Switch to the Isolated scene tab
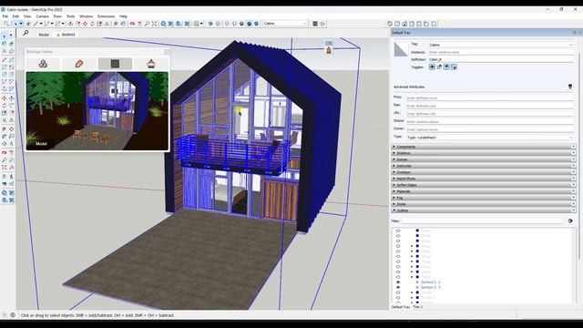Screen dimensions: 583x328 coord(66,35)
